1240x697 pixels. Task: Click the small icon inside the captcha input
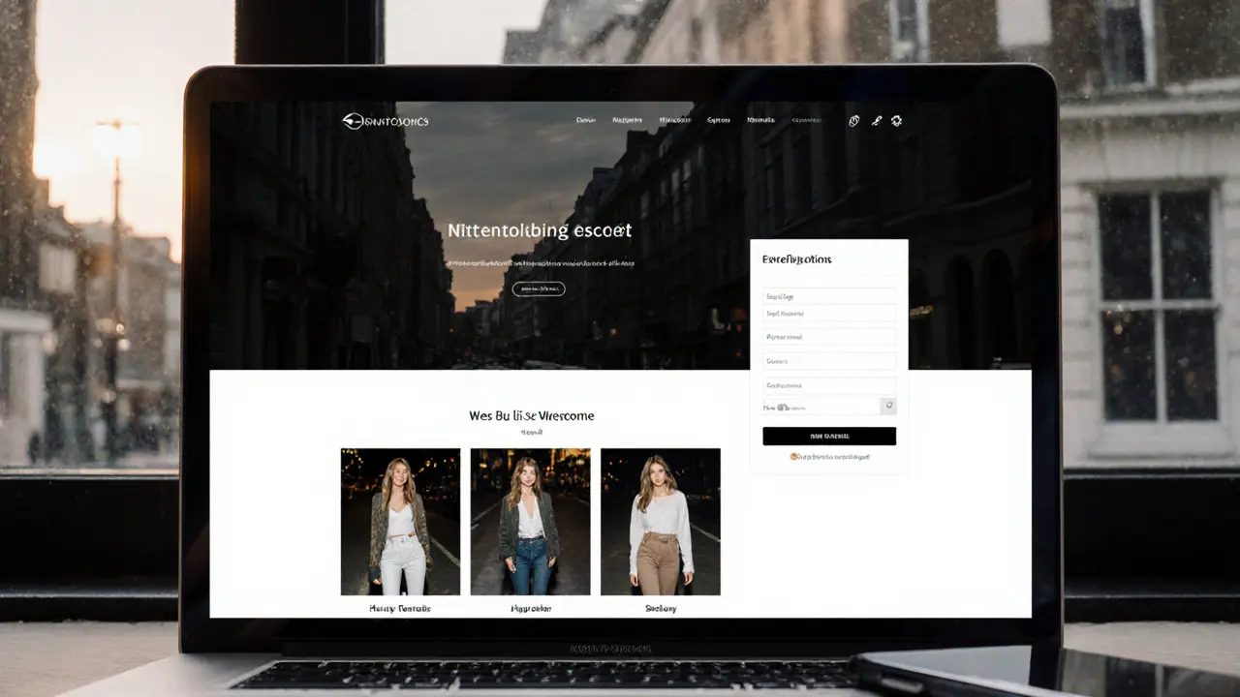point(784,406)
